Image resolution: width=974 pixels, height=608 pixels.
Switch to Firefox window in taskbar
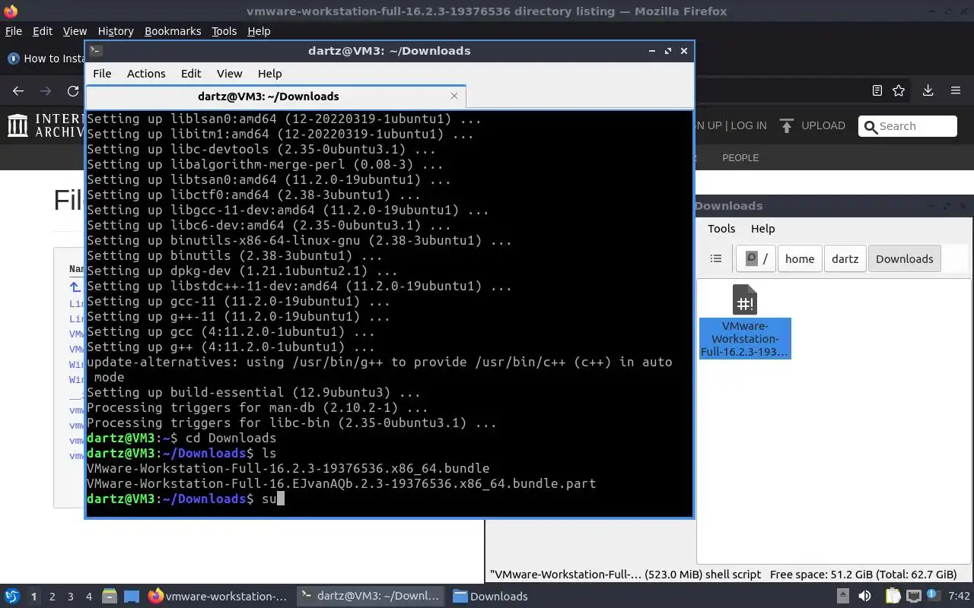pyautogui.click(x=218, y=596)
